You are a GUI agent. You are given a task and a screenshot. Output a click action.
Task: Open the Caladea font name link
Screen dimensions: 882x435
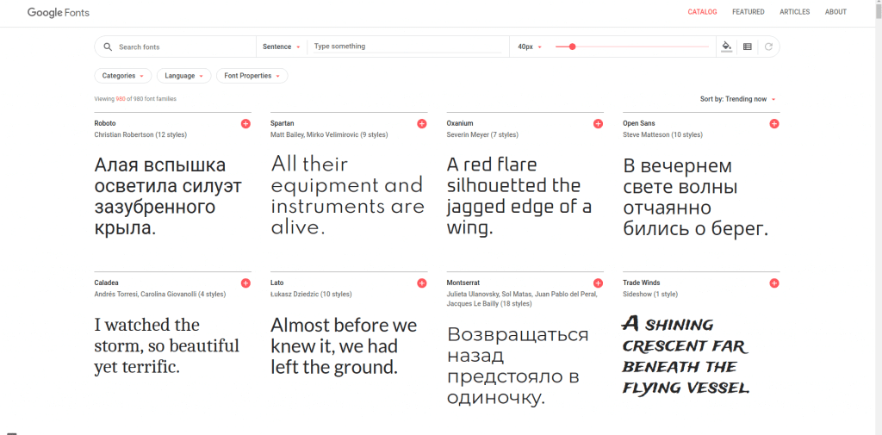[106, 283]
